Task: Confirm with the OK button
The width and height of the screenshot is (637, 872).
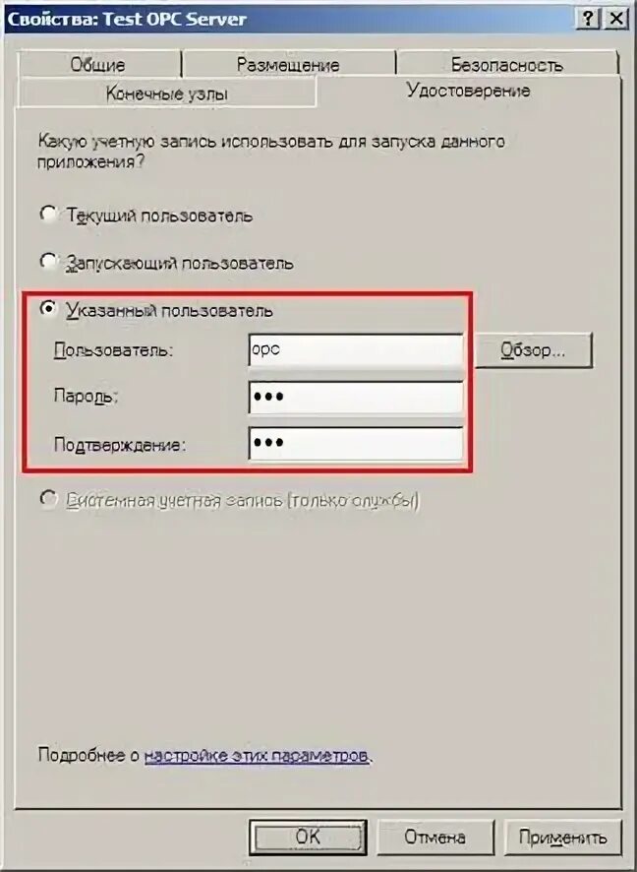Action: pyautogui.click(x=308, y=837)
